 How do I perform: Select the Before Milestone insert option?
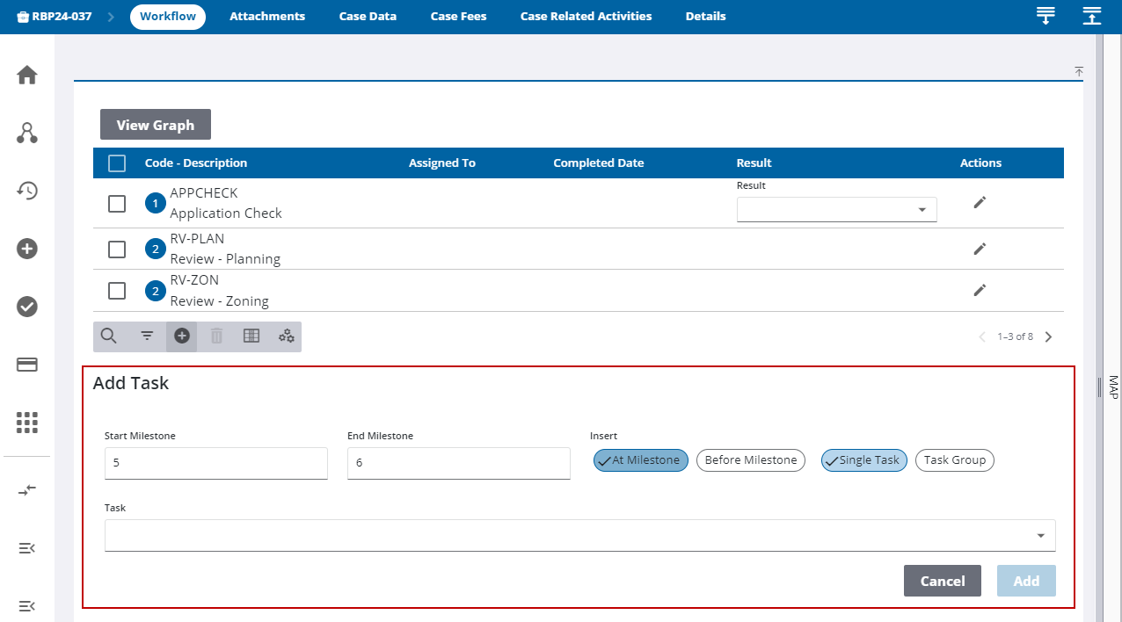pyautogui.click(x=750, y=460)
